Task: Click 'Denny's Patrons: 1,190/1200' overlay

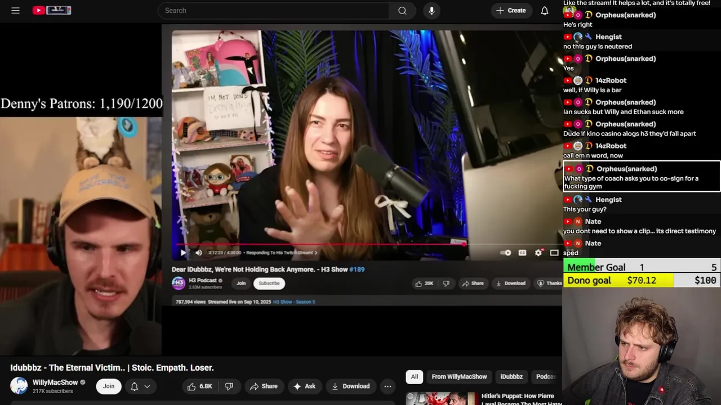Action: (x=81, y=103)
